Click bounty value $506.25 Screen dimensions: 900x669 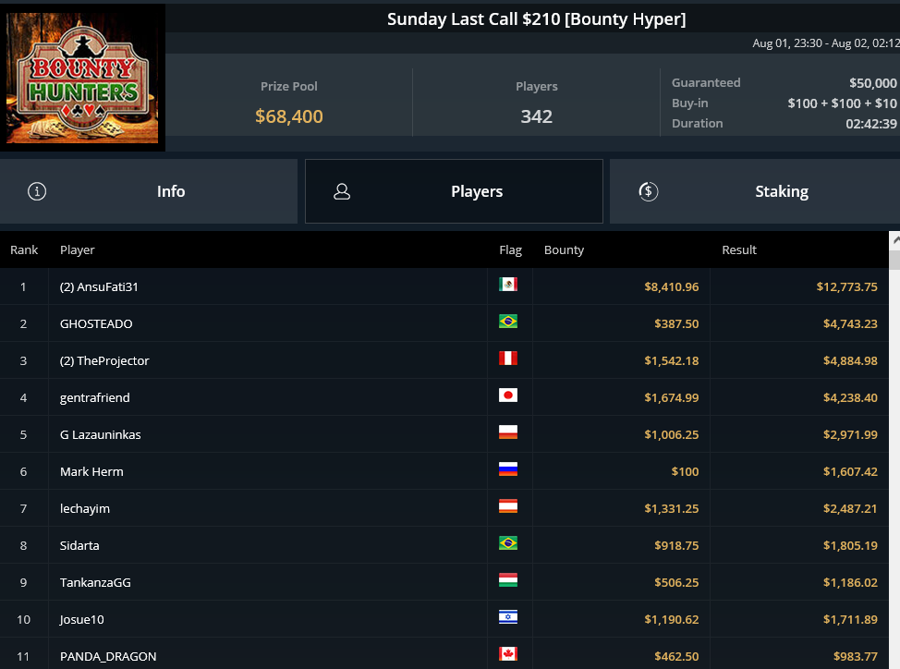(676, 582)
